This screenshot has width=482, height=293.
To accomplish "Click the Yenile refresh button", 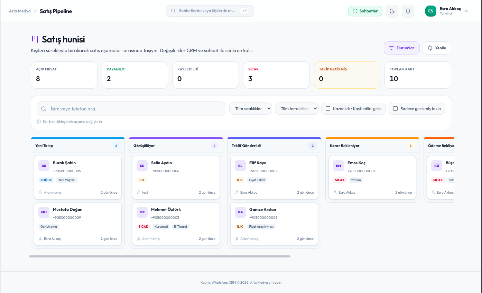I will [x=437, y=48].
